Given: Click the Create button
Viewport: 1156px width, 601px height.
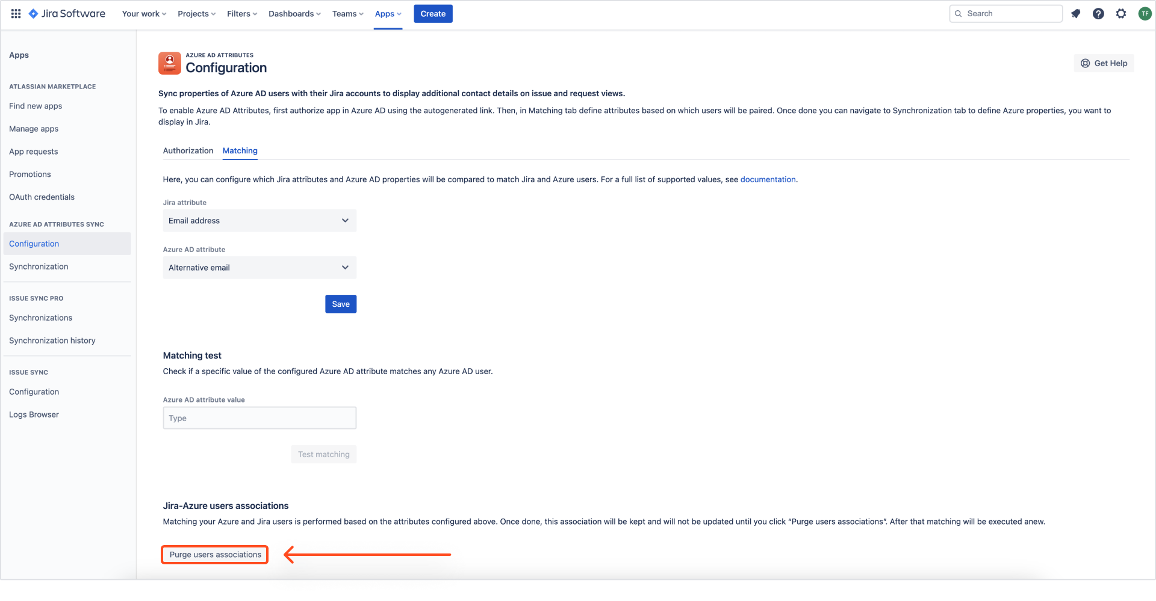Looking at the screenshot, I should click(433, 13).
